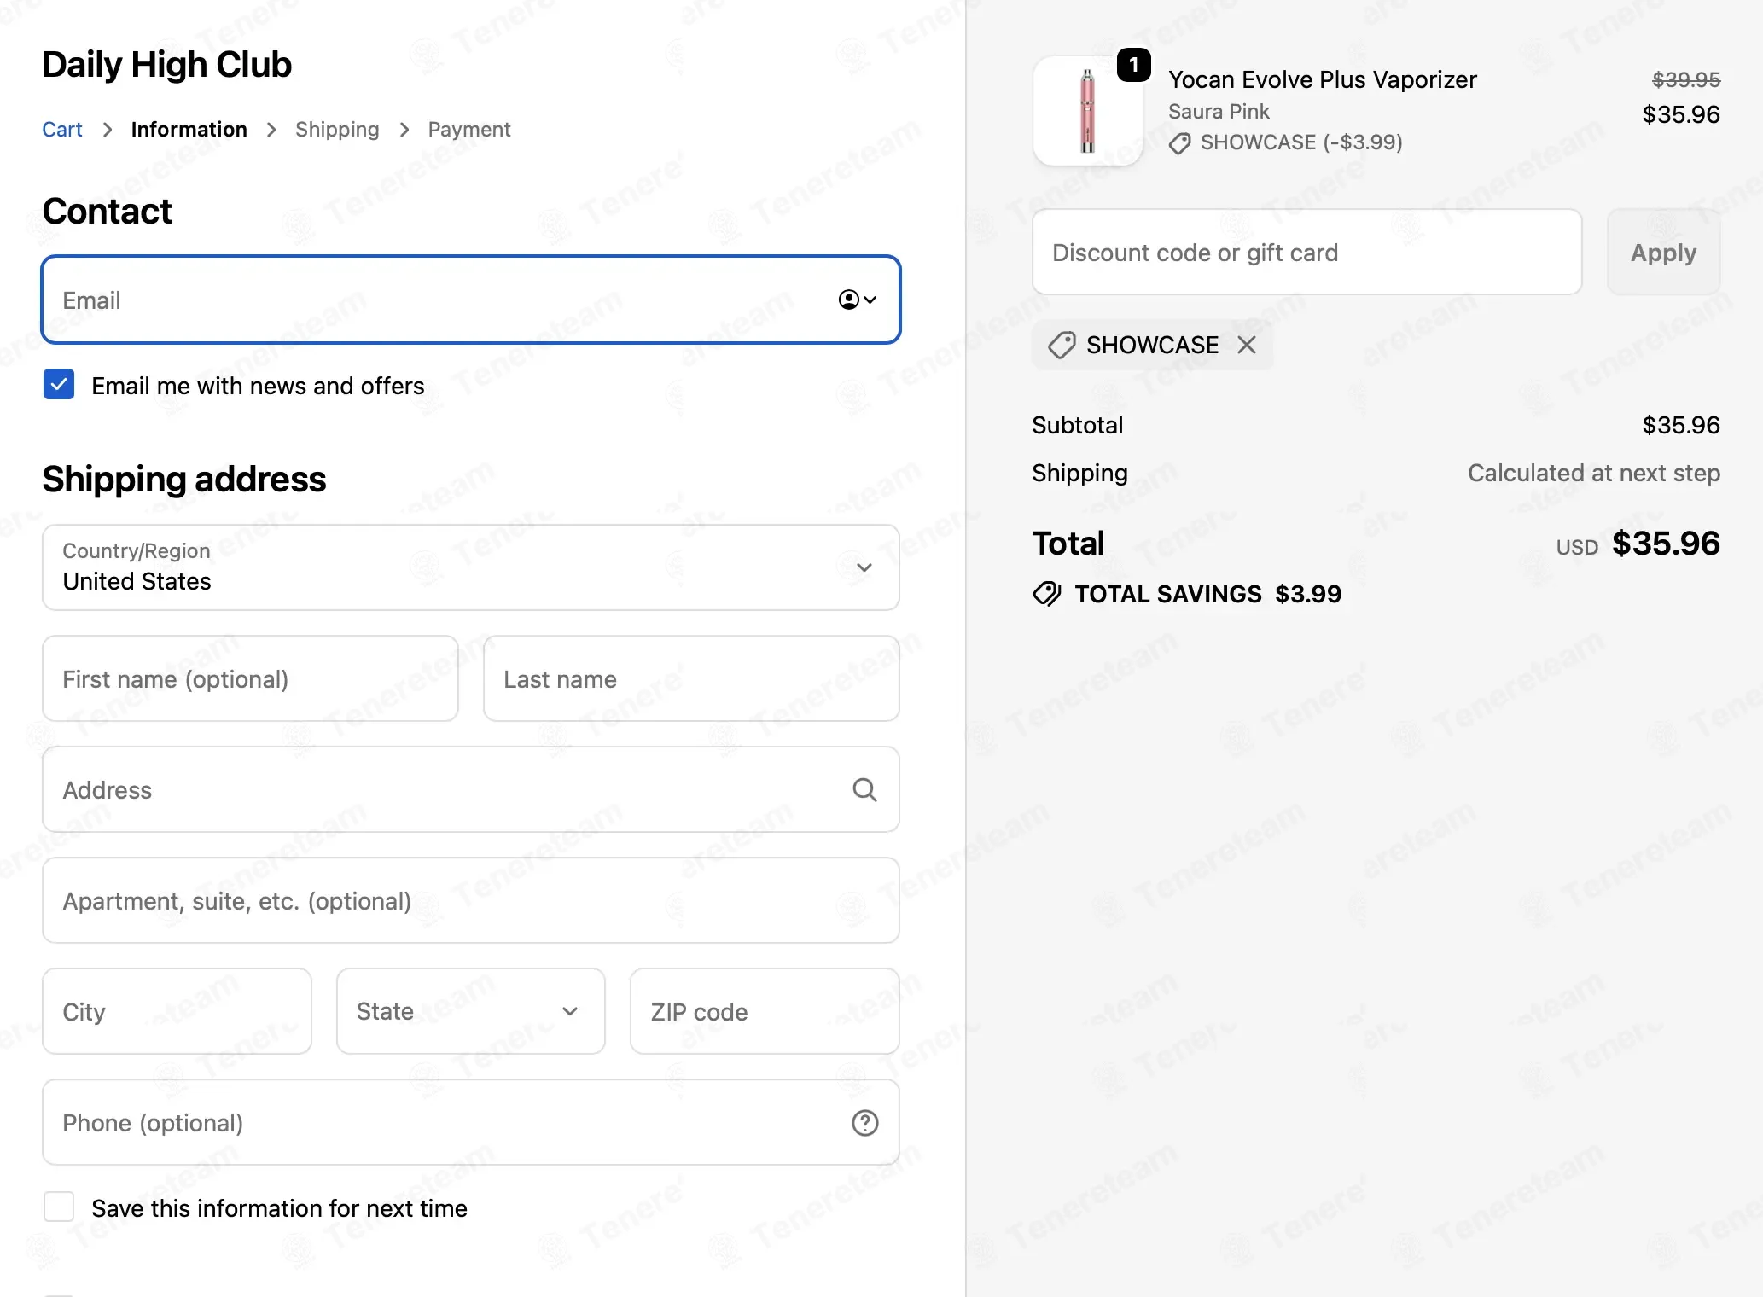The height and width of the screenshot is (1297, 1763).
Task: Open the email account autofill icon
Action: pyautogui.click(x=858, y=300)
